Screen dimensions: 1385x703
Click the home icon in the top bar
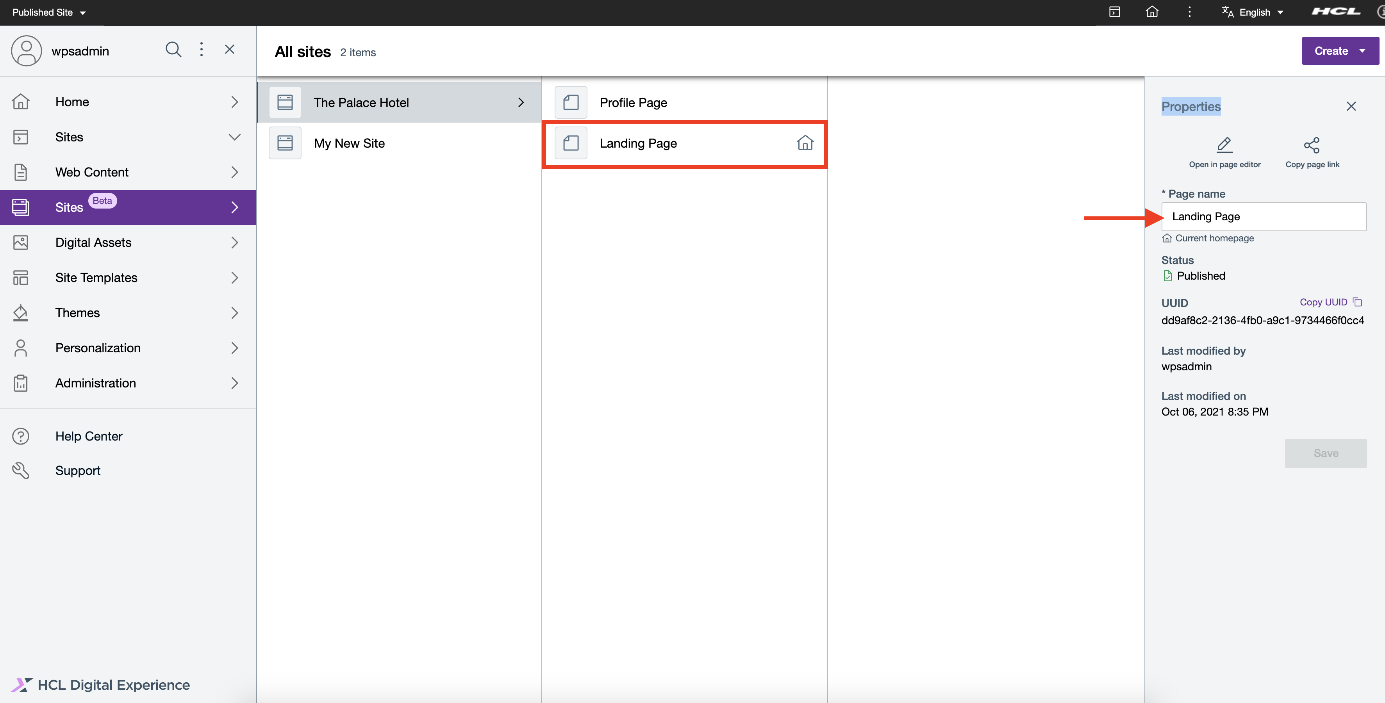coord(1152,12)
